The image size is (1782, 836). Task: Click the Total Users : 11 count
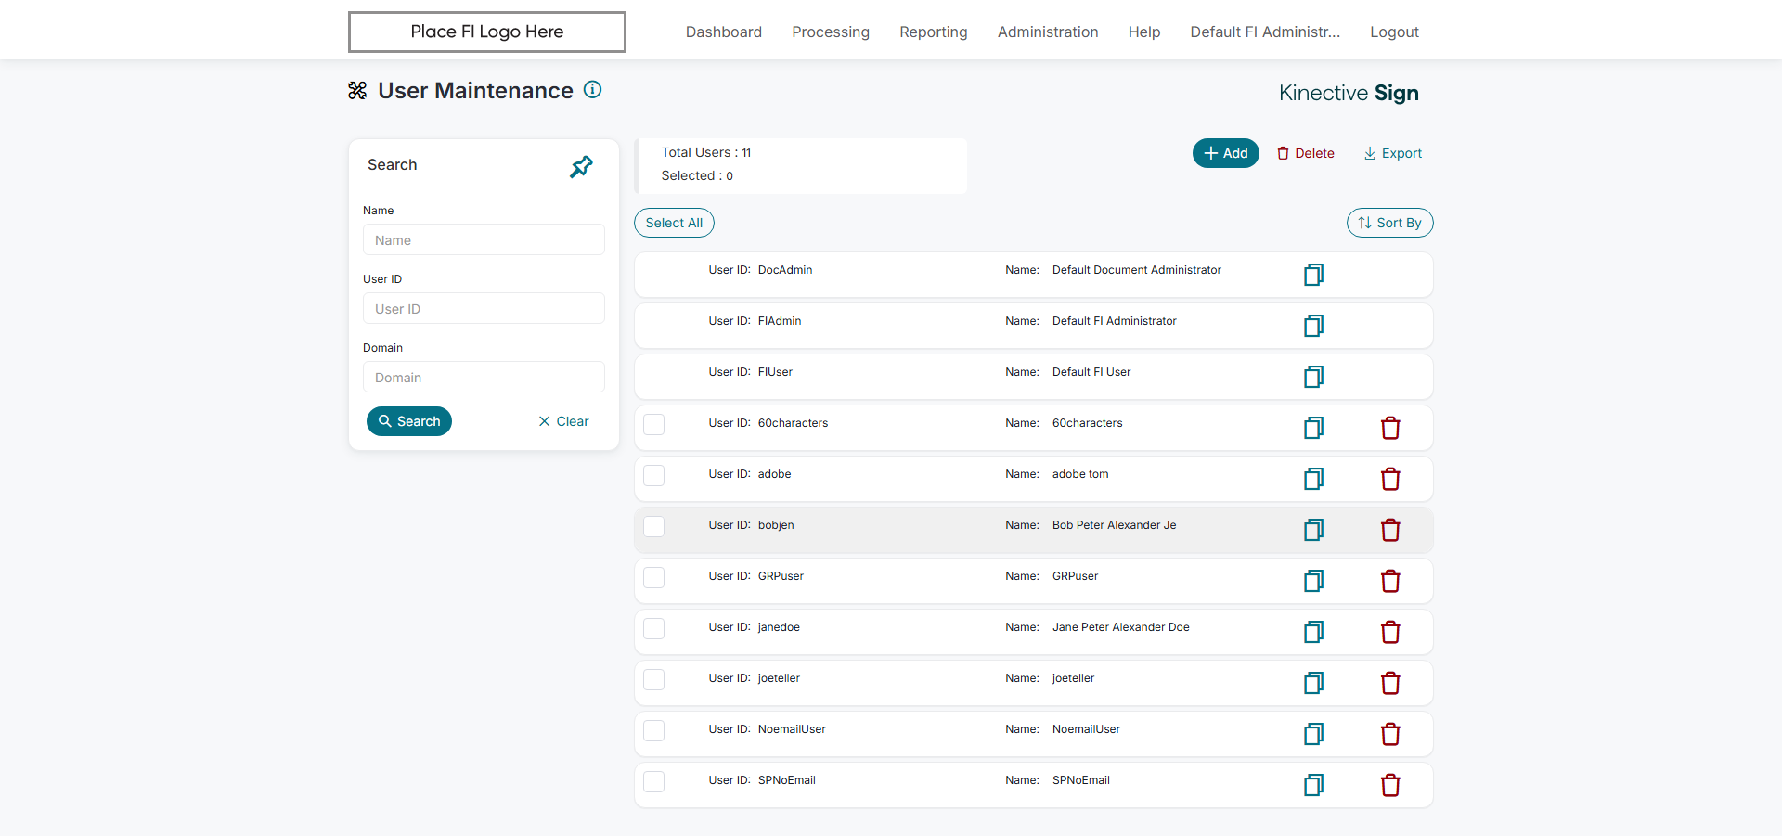click(x=706, y=152)
